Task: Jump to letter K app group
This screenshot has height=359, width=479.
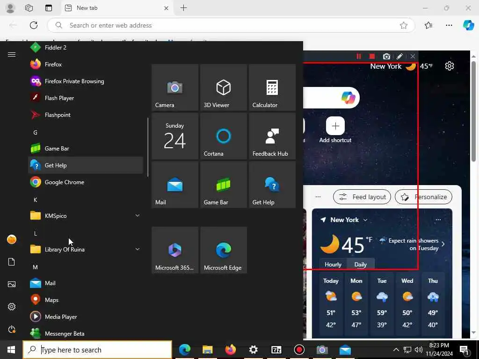Action: click(35, 200)
